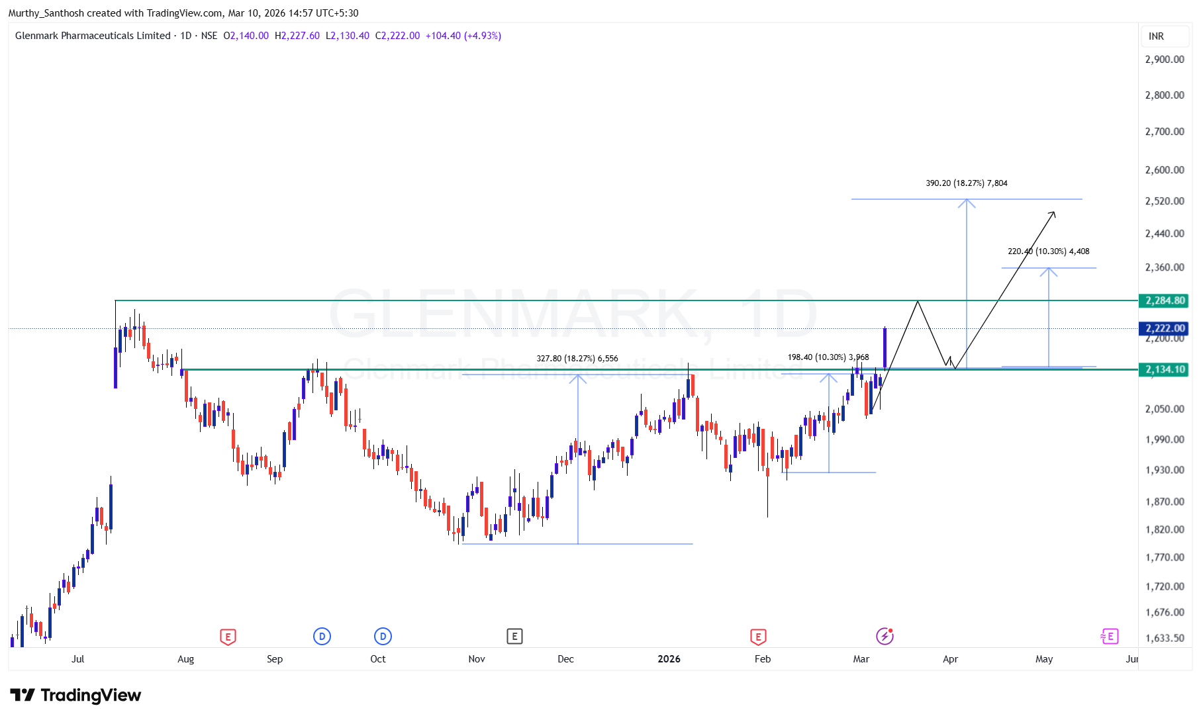
Task: Click the measurement label 390.20 (18.27%) 7,804
Action: (x=967, y=183)
